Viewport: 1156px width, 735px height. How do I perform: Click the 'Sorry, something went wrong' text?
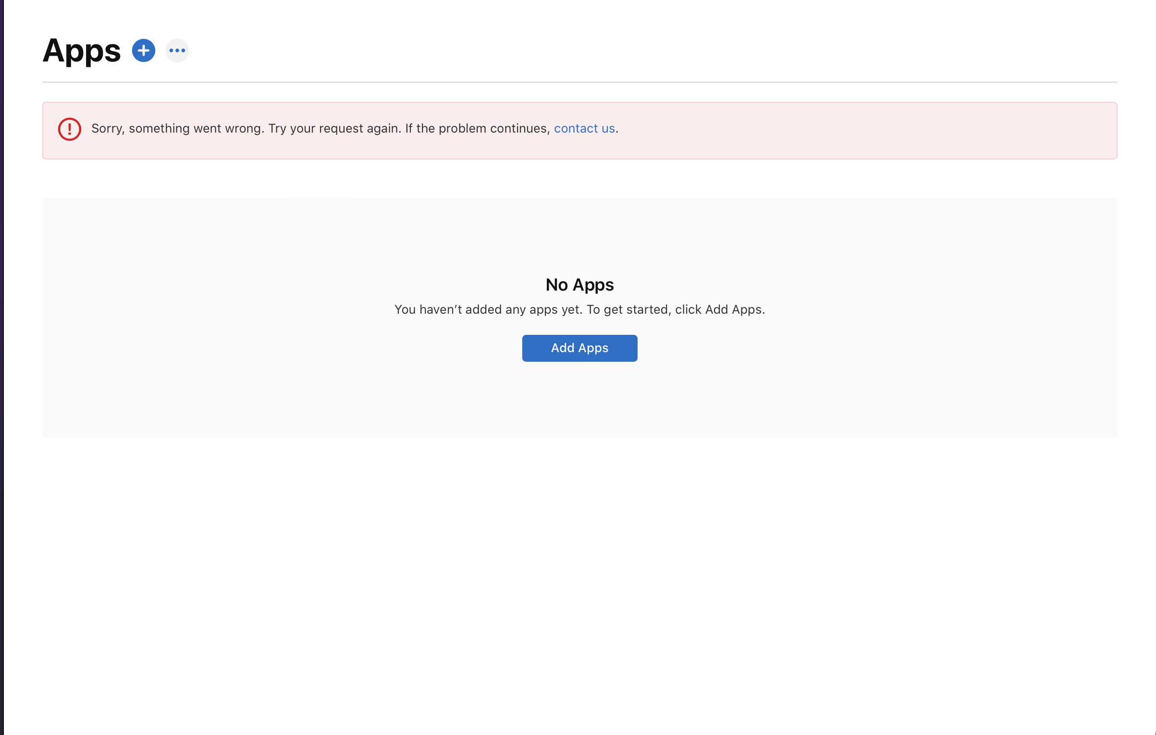click(x=177, y=128)
